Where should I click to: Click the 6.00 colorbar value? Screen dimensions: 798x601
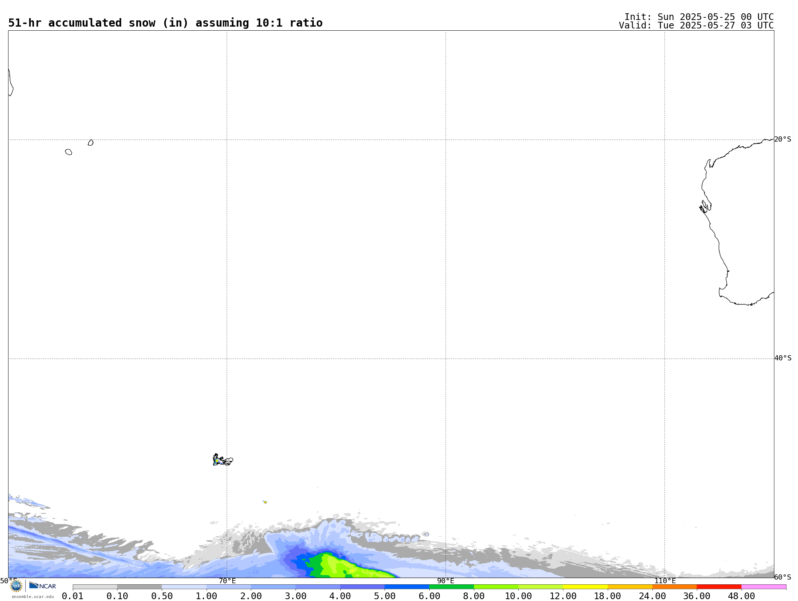(429, 596)
